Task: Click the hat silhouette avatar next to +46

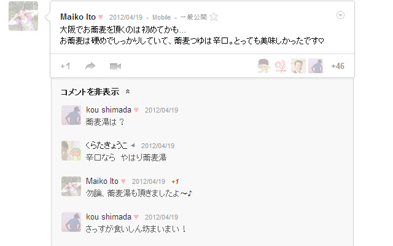Action: tap(316, 66)
